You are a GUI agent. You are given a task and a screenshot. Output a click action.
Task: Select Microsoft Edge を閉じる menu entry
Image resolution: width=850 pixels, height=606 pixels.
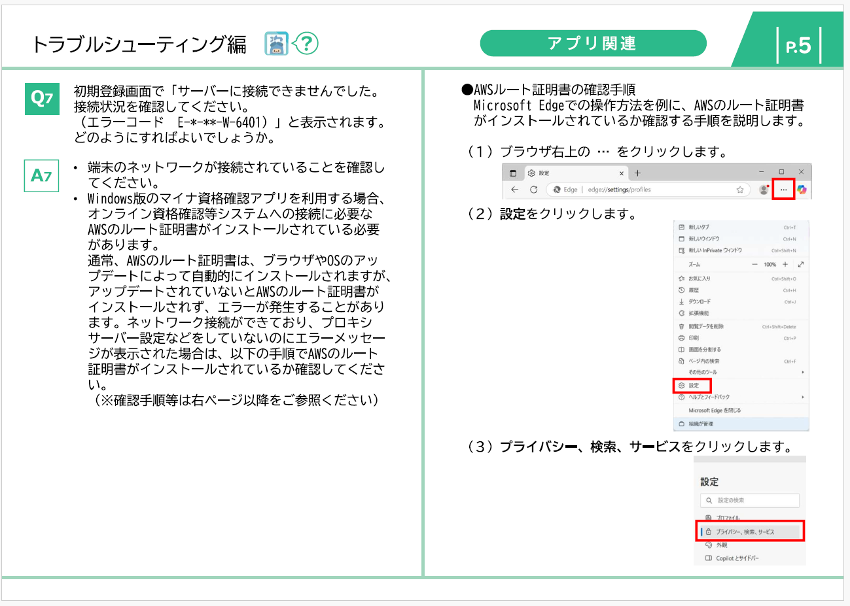[x=741, y=411]
